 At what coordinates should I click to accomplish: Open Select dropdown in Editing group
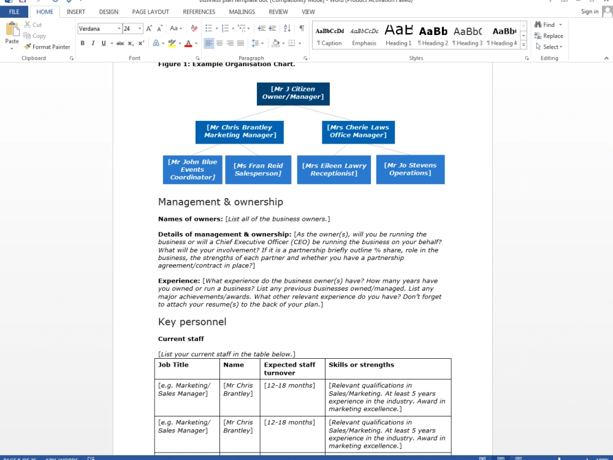549,47
